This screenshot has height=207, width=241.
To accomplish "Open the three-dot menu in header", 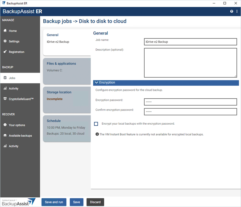I will point(237,11).
